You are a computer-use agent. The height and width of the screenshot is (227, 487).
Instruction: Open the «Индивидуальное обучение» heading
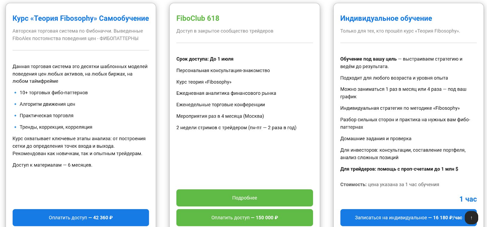(386, 18)
